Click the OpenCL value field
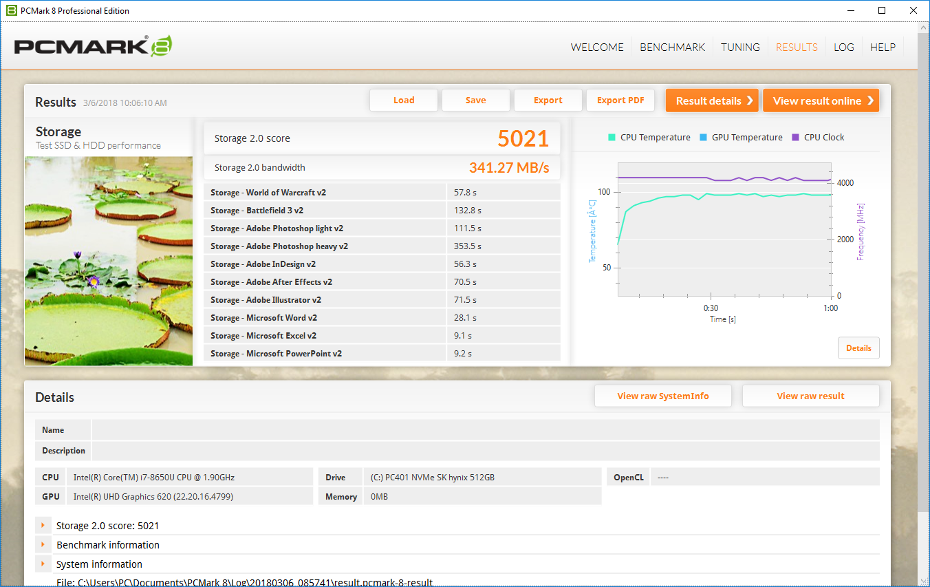Image resolution: width=930 pixels, height=587 pixels. (765, 477)
